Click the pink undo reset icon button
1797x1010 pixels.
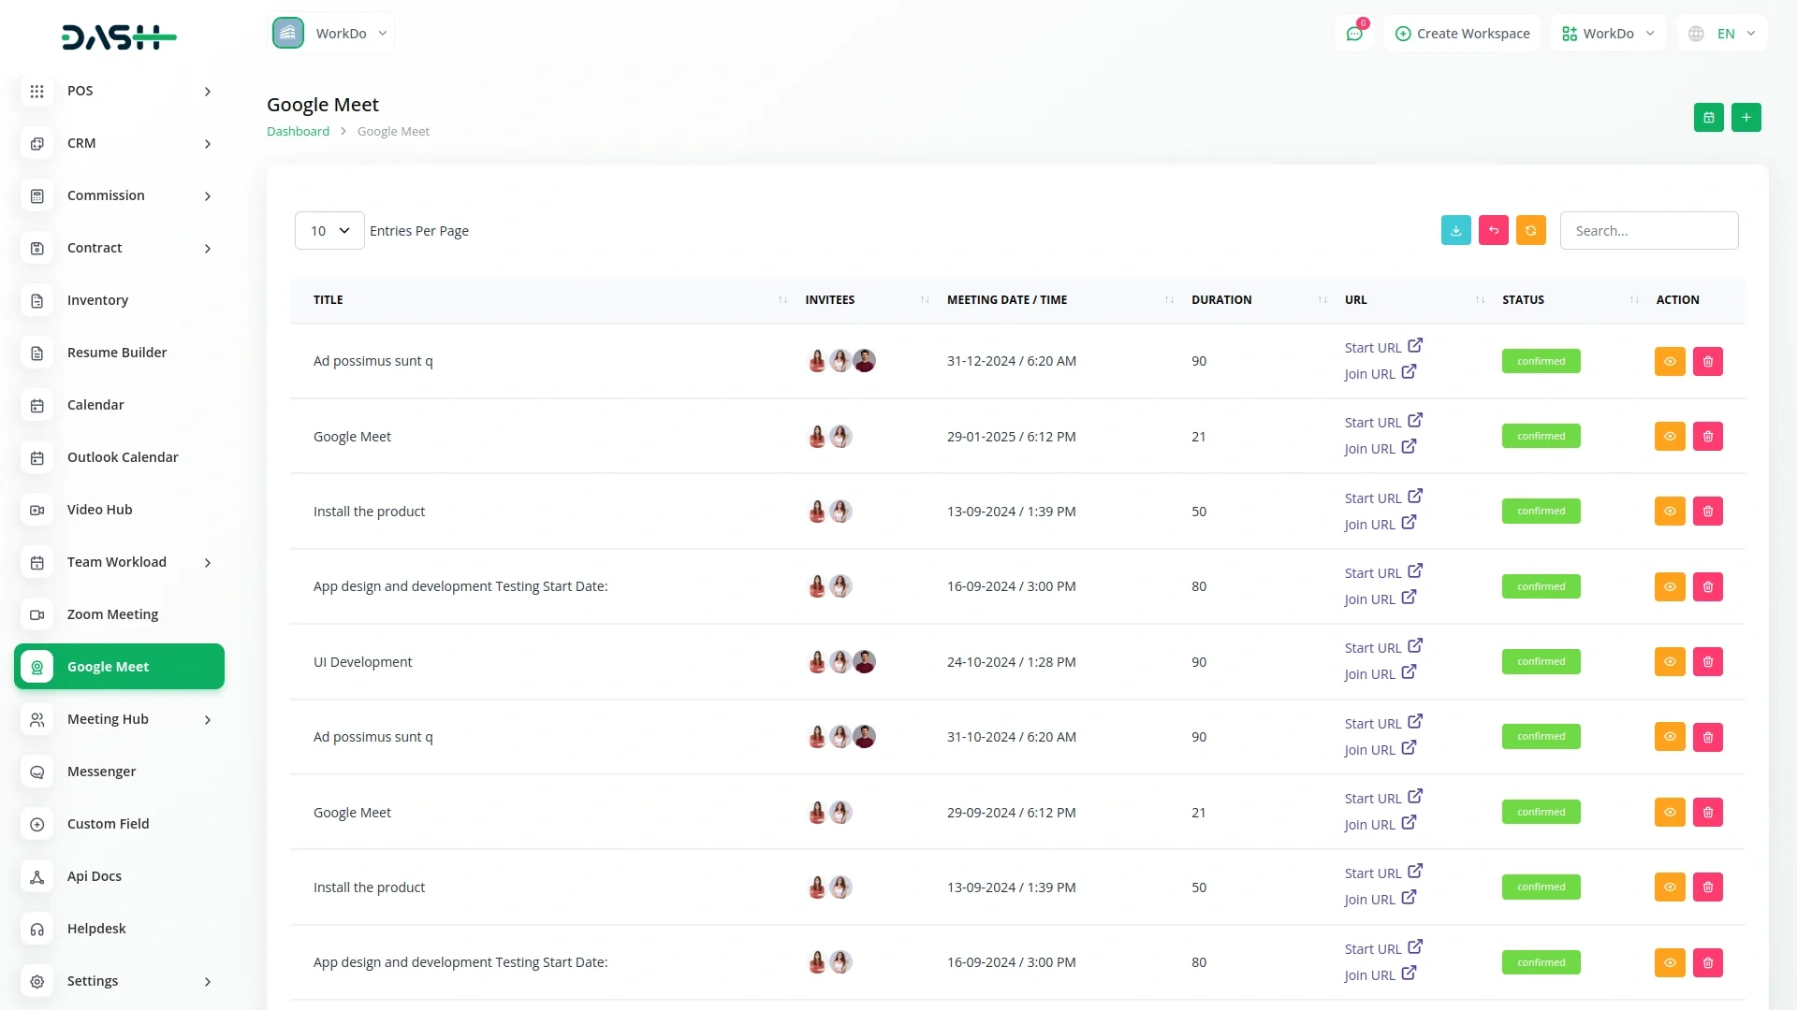click(x=1493, y=231)
